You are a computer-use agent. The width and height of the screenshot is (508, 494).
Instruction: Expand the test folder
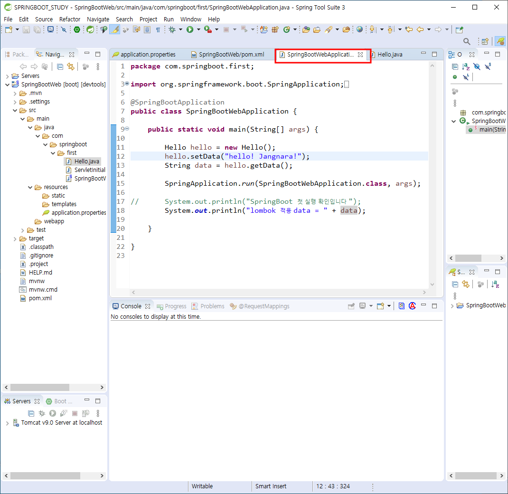(23, 230)
